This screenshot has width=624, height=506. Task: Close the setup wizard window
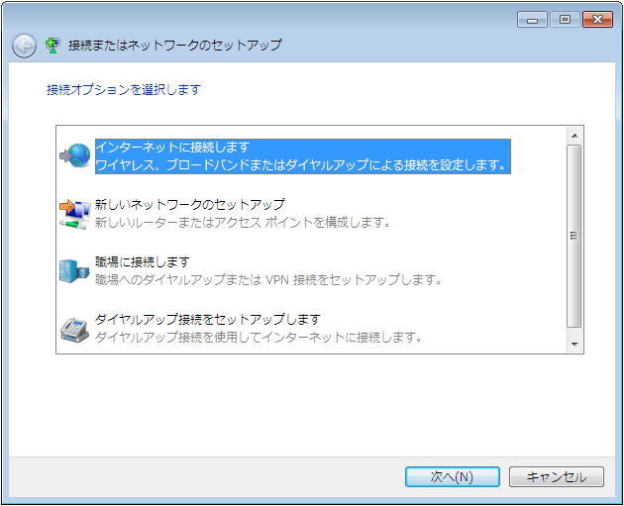point(597,20)
